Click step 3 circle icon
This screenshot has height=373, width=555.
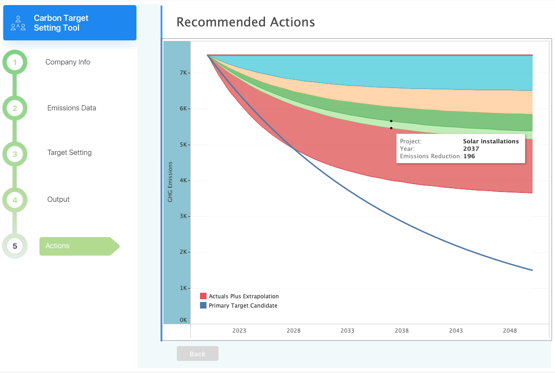point(15,154)
